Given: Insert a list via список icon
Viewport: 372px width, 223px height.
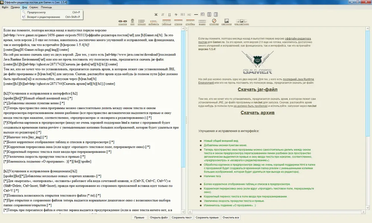Looking at the screenshot, I should click(141, 22).
